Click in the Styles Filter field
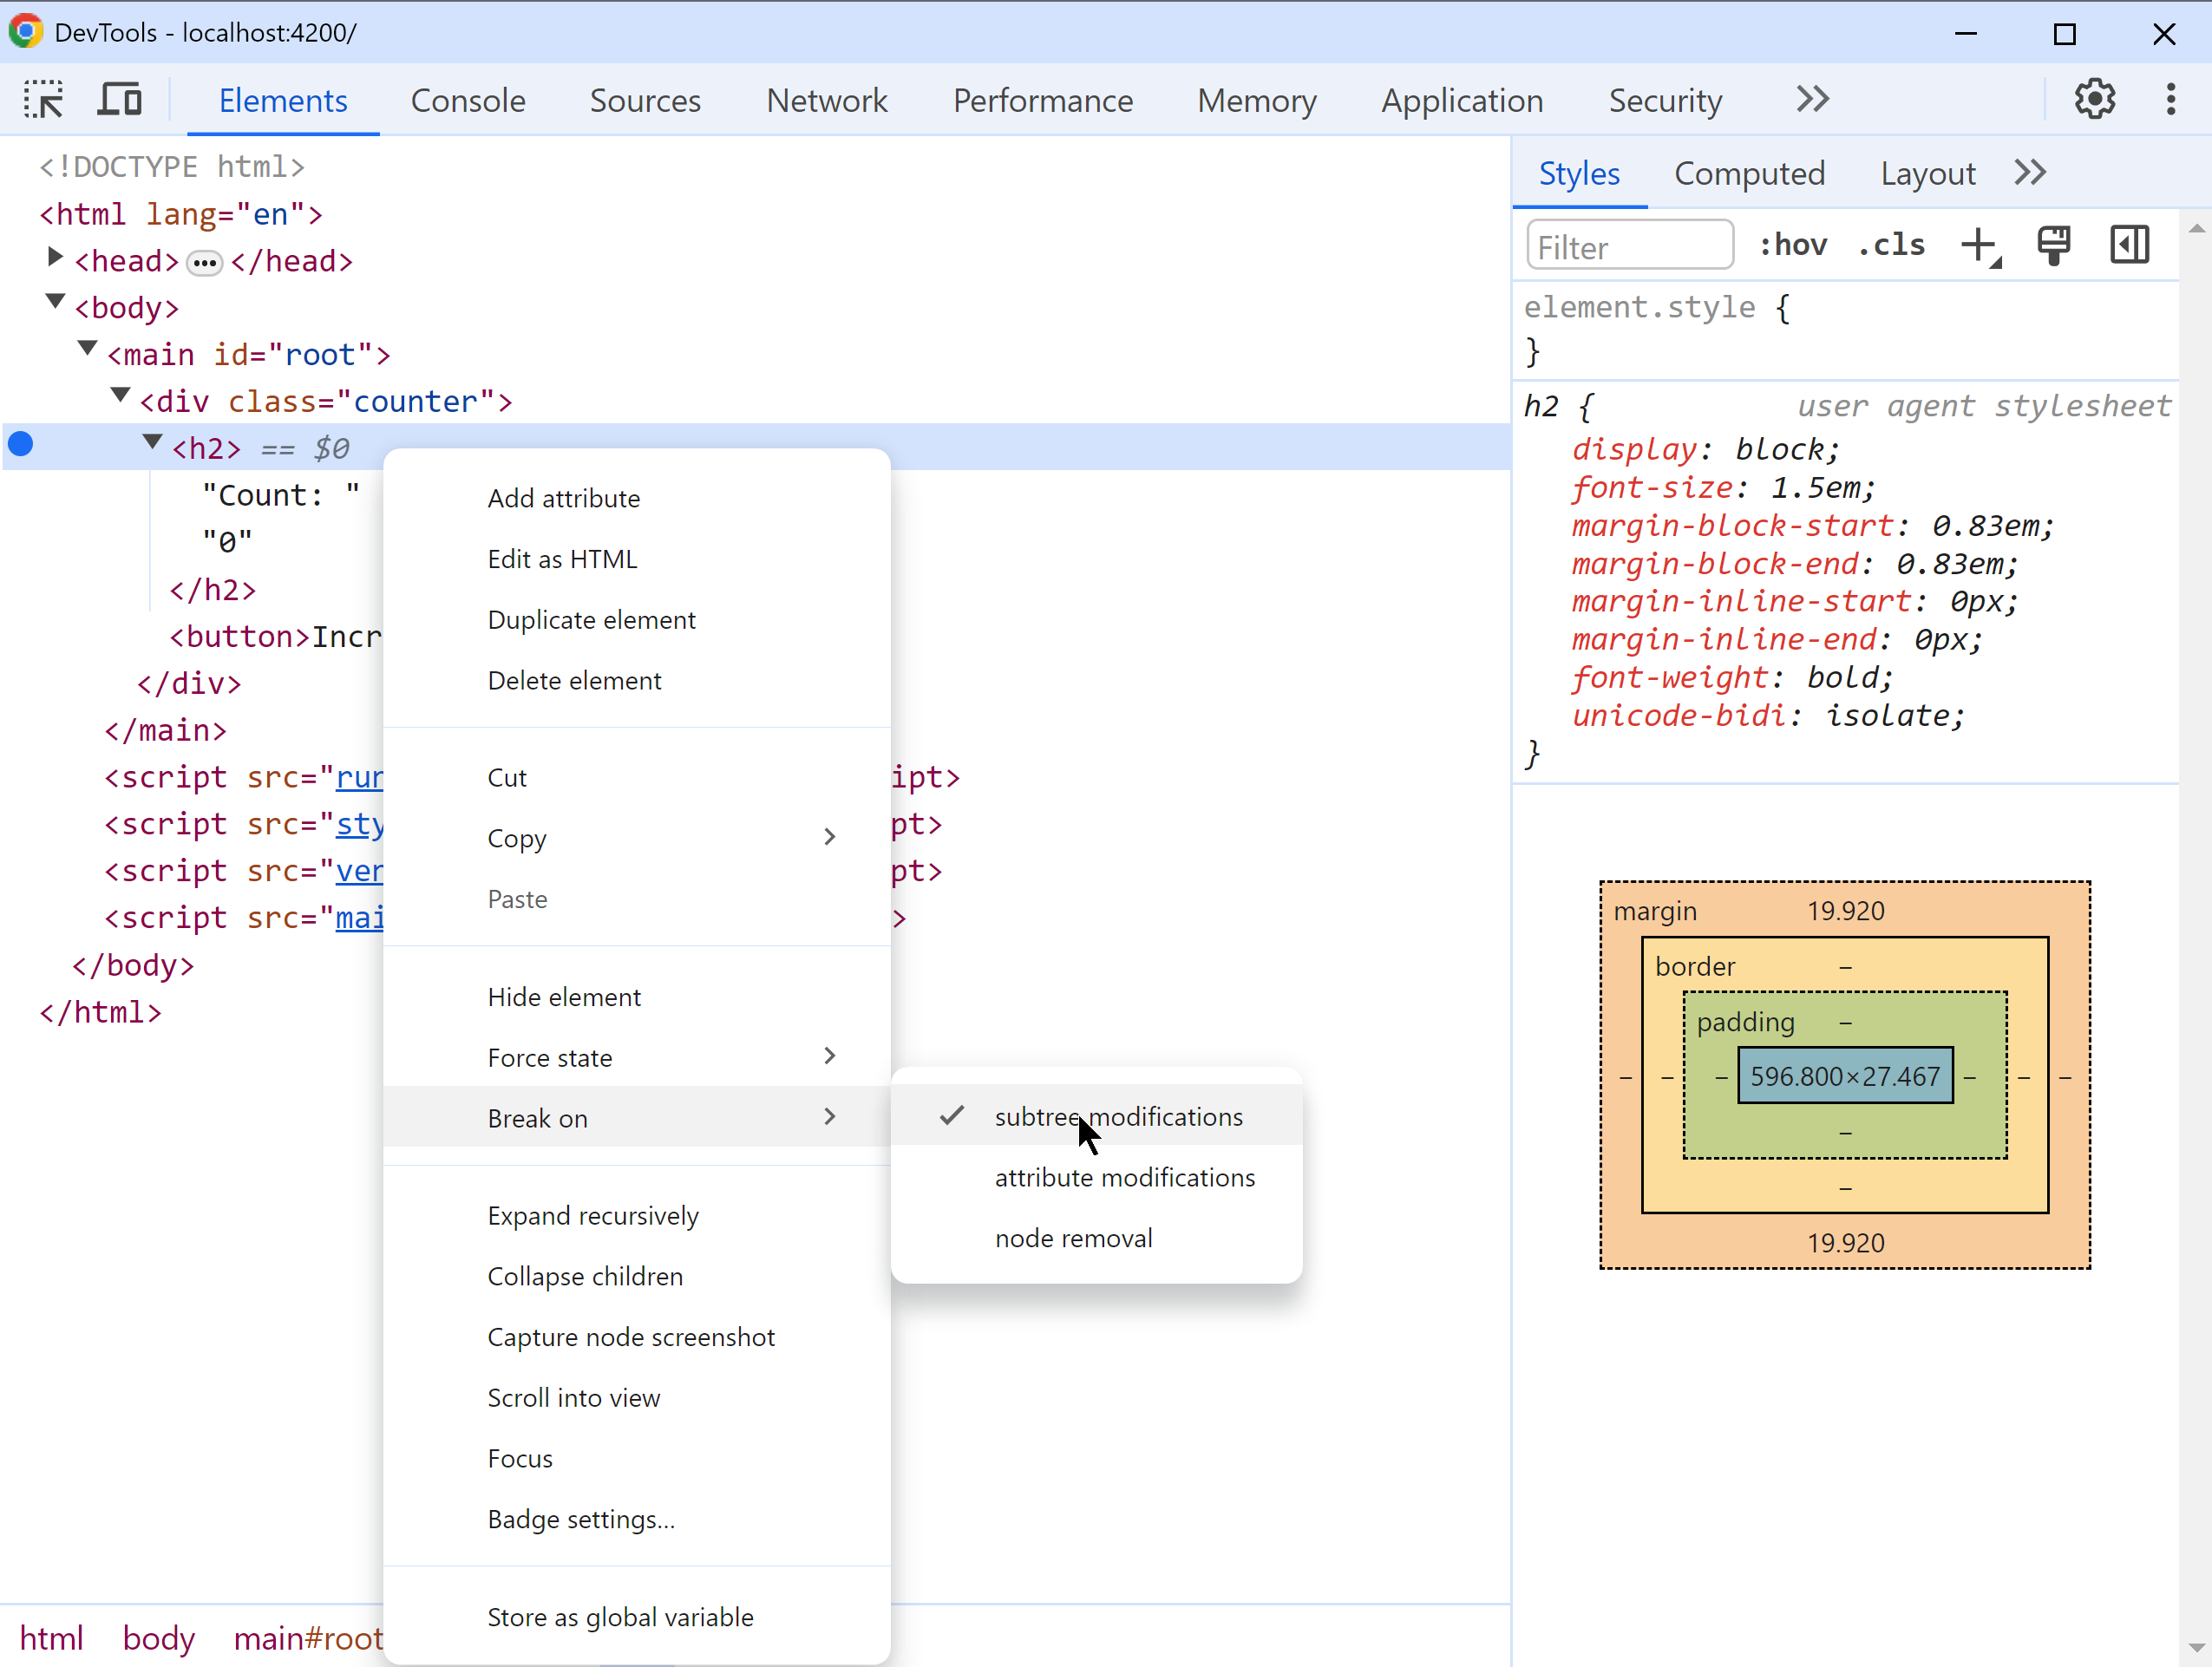This screenshot has width=2212, height=1667. point(1630,246)
